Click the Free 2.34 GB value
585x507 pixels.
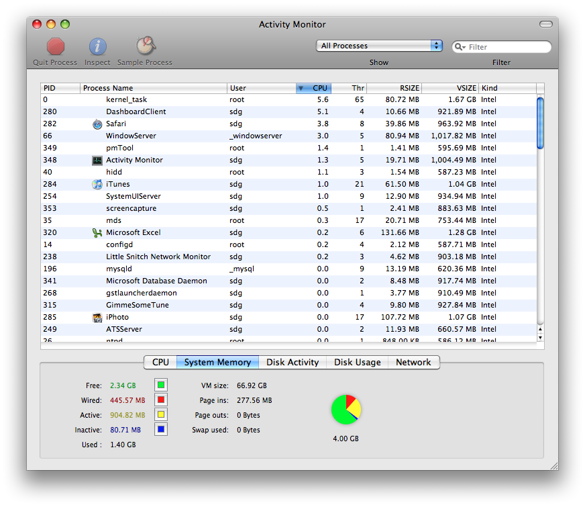[123, 385]
